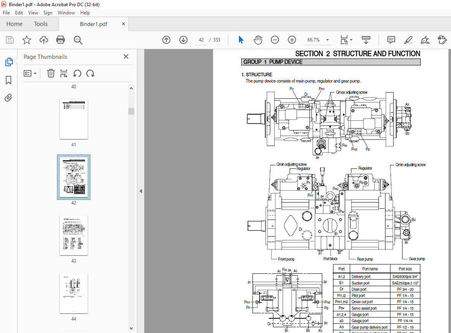The height and width of the screenshot is (333, 451).
Task: Click thumbnails scrollbar up arrow
Action: tap(131, 89)
